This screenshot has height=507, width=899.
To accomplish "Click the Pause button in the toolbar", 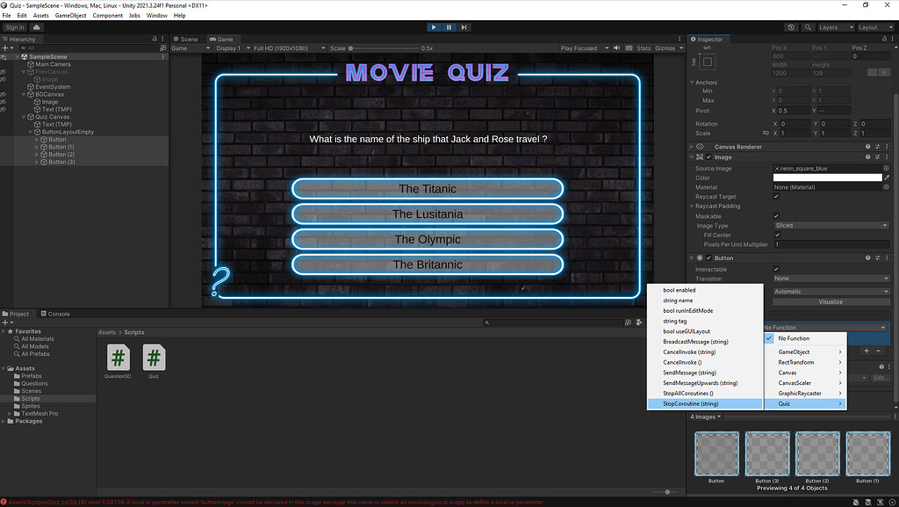I will [449, 27].
